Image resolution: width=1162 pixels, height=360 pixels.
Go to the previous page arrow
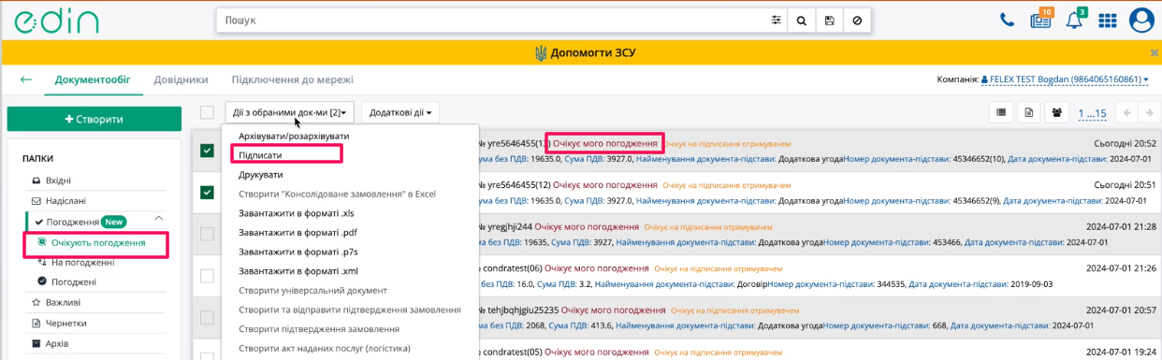1126,113
